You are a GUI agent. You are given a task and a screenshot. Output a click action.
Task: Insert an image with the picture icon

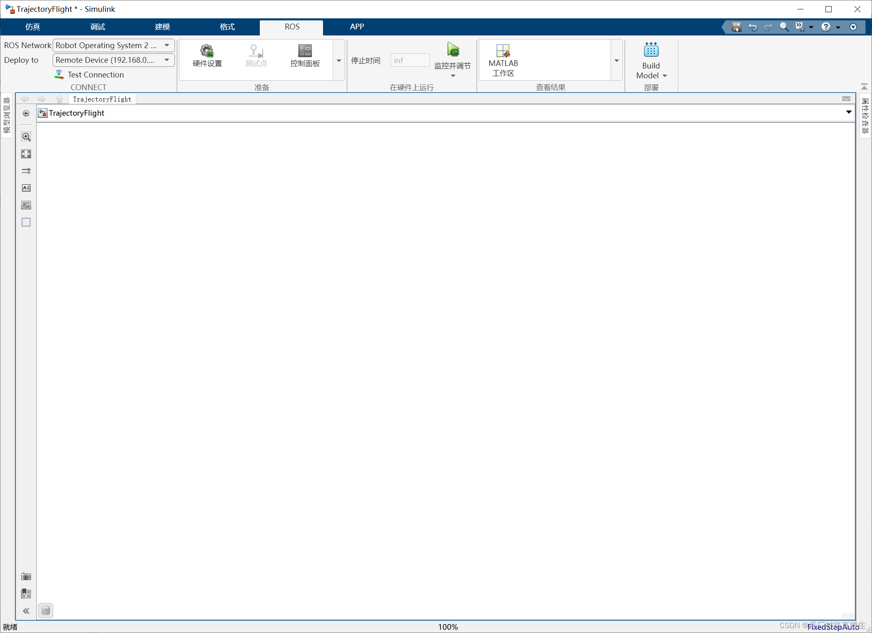26,205
